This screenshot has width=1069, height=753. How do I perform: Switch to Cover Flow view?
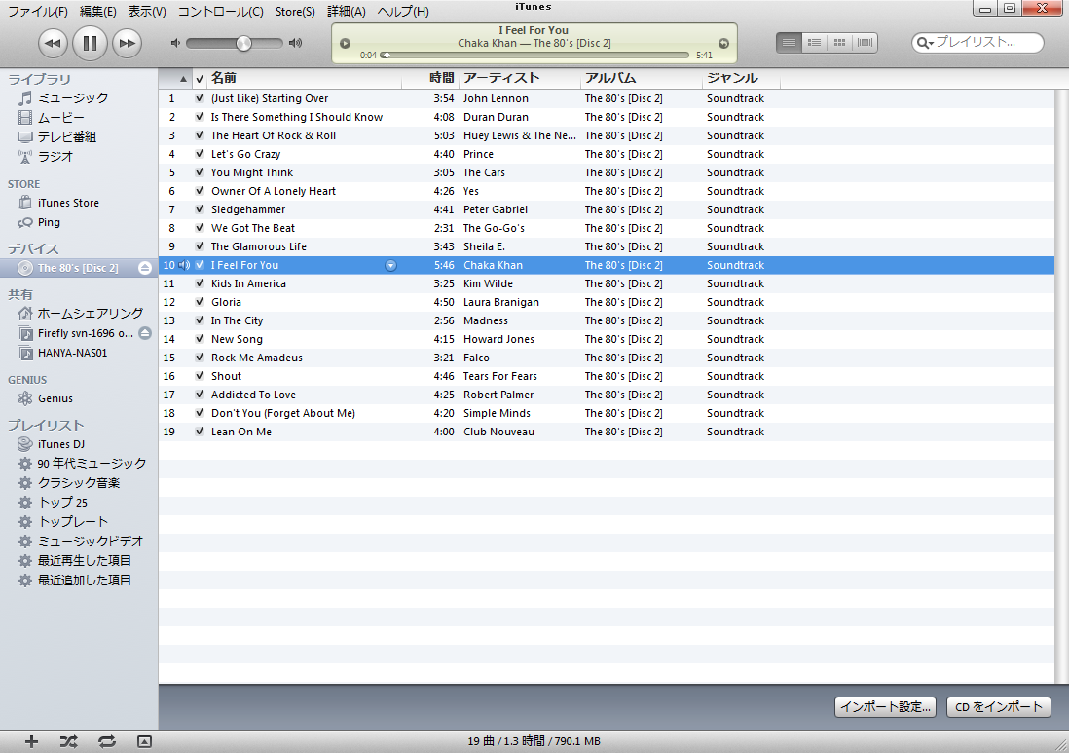[865, 42]
